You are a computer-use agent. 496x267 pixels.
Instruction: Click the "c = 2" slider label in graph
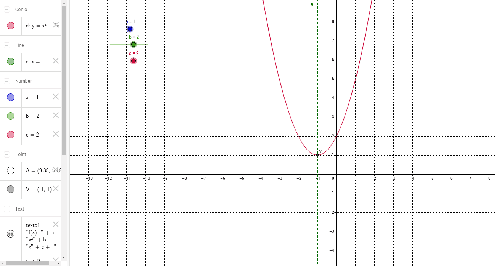134,53
